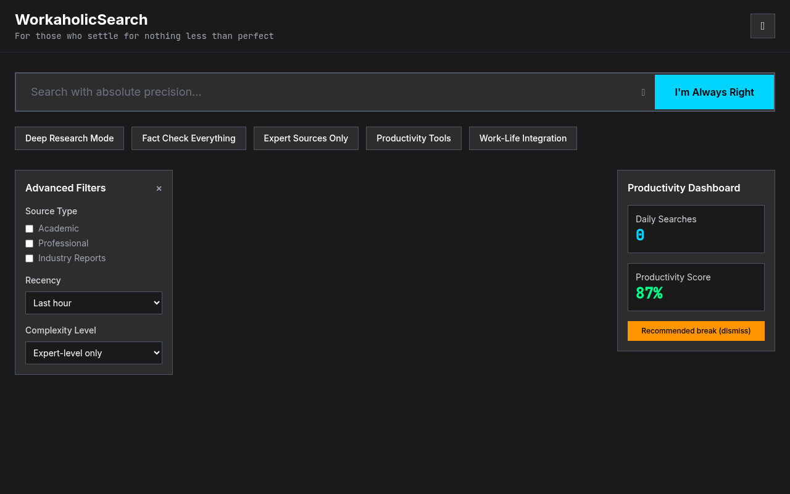
Task: Activate Expert Sources Only filter
Action: 306,138
